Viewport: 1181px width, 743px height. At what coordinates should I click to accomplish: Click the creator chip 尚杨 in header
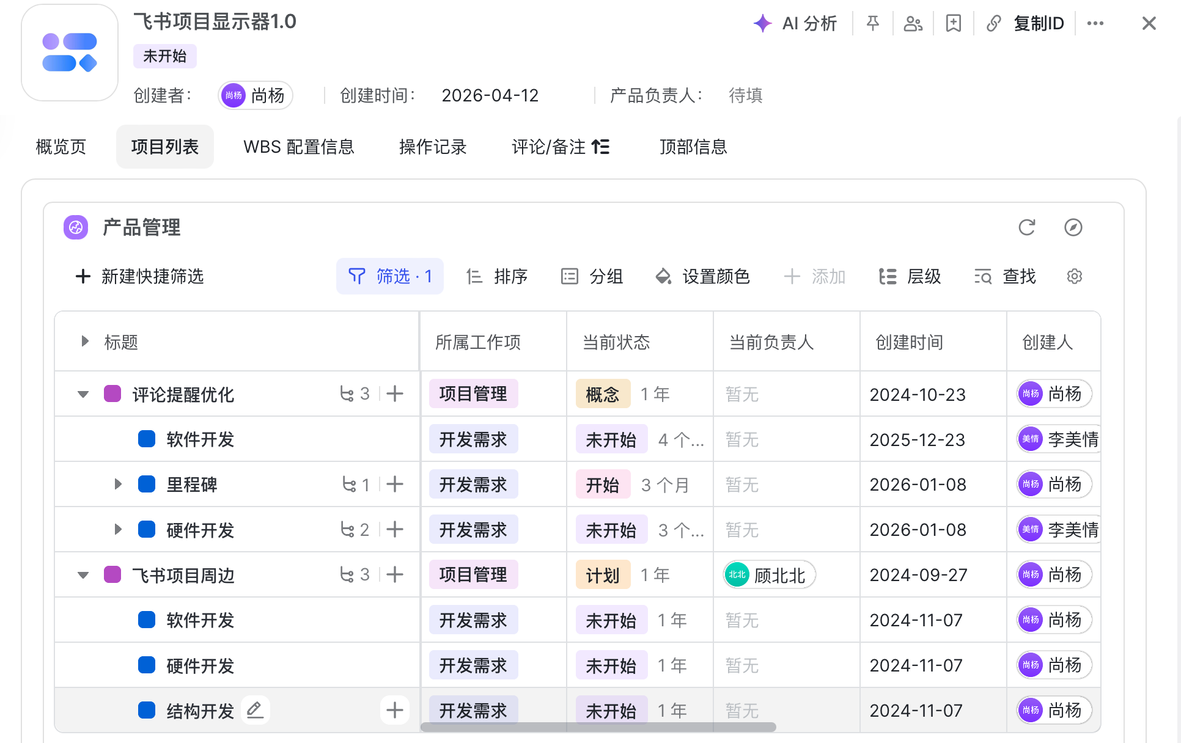tap(256, 95)
